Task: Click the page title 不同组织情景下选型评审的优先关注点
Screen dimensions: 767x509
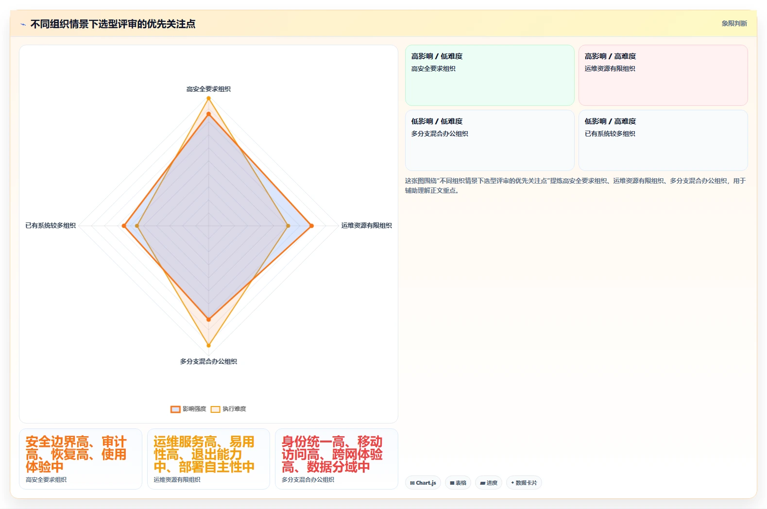Action: pyautogui.click(x=113, y=24)
